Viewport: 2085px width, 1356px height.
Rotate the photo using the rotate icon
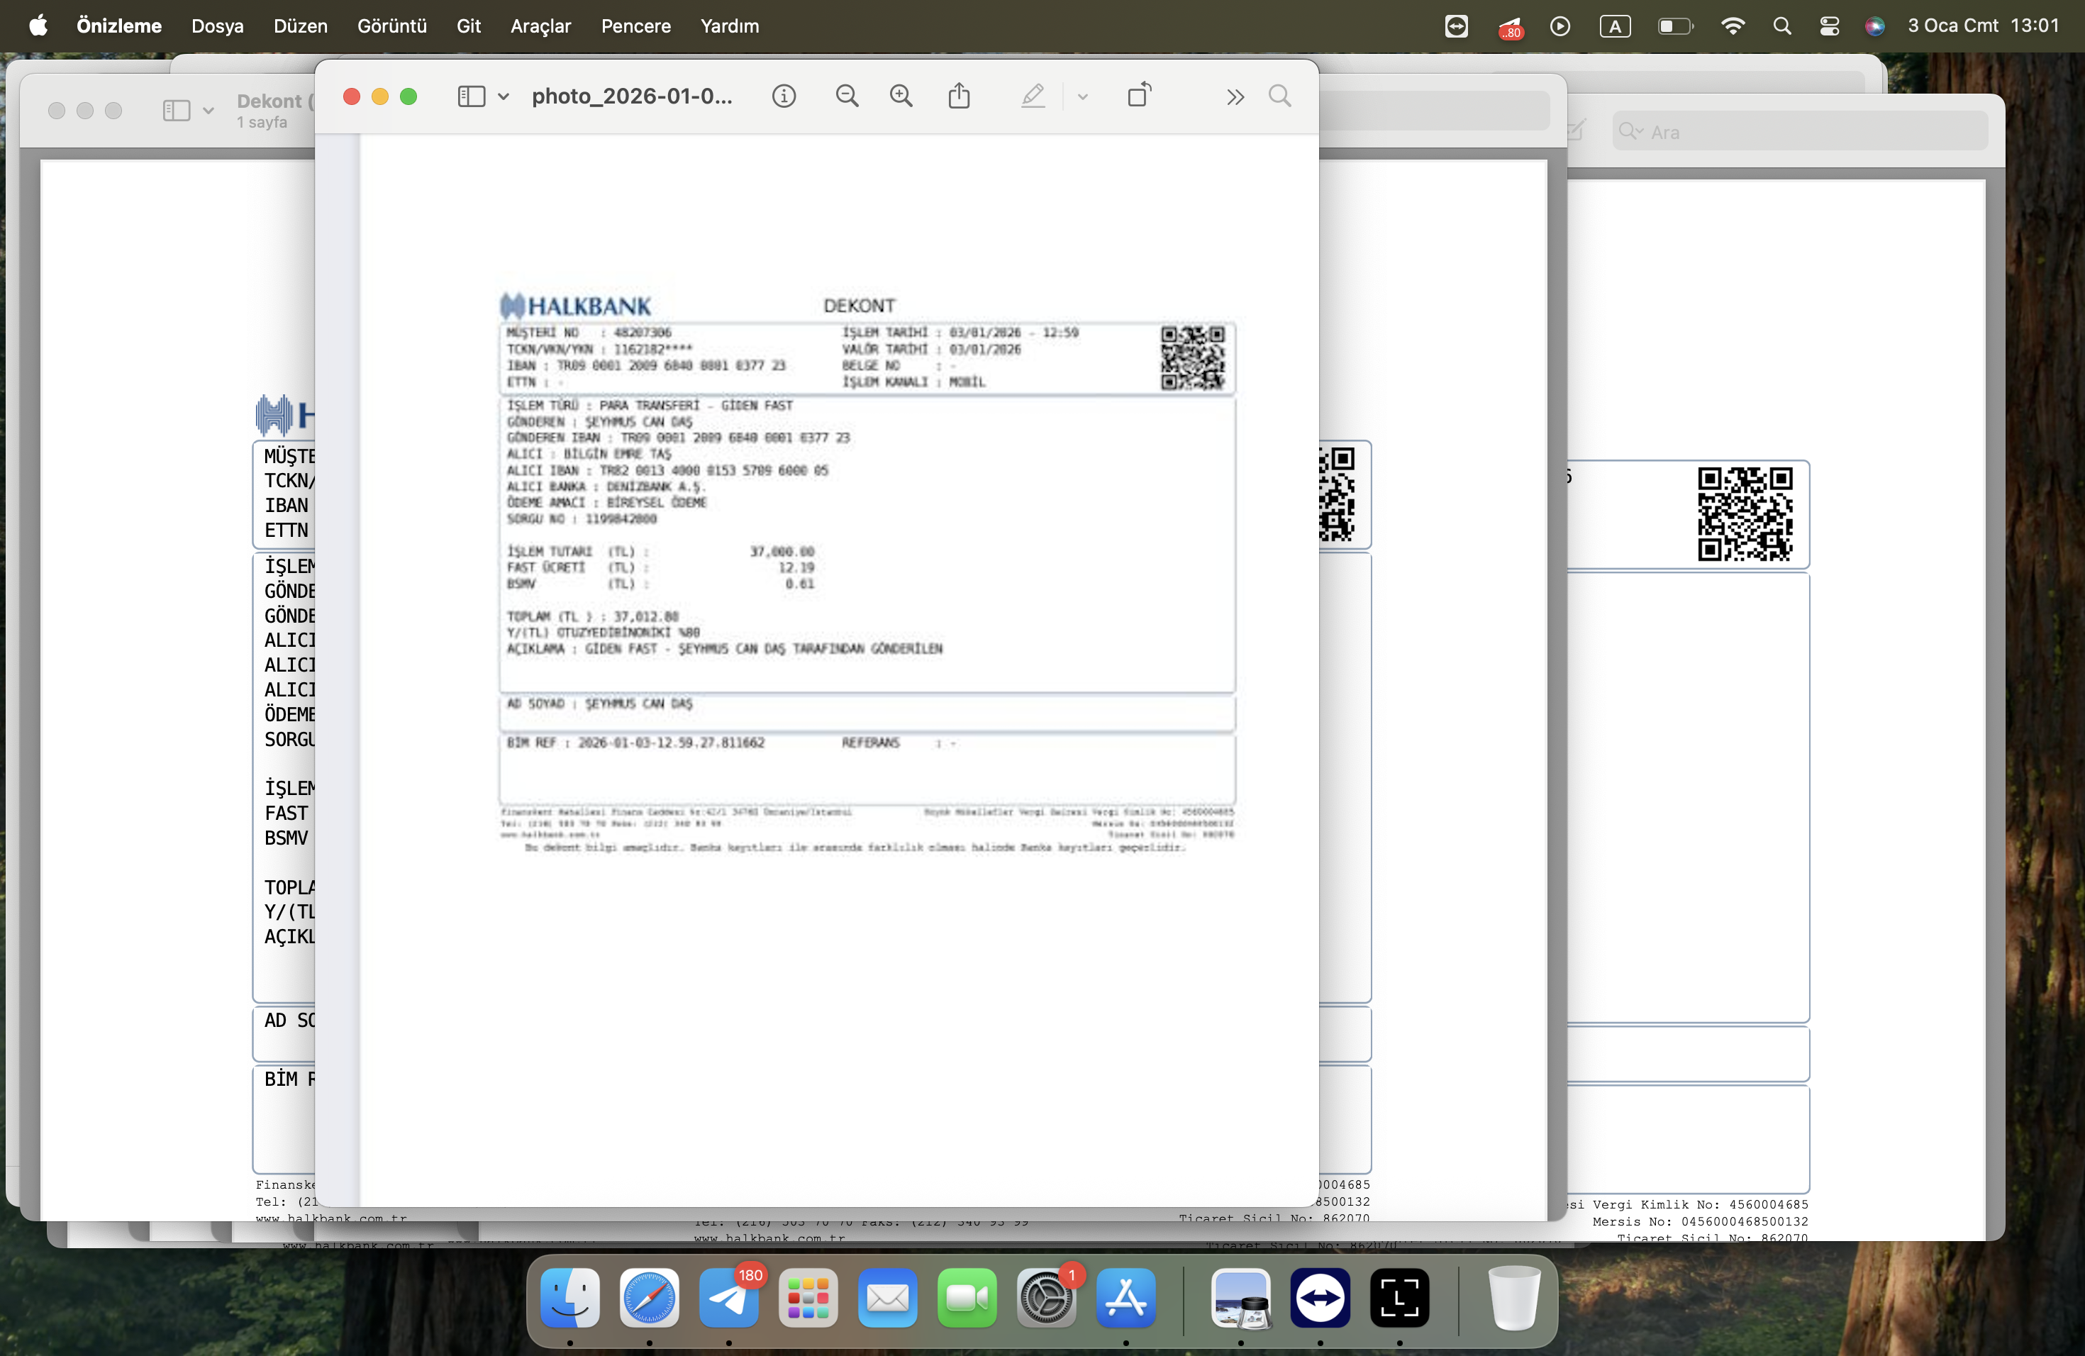click(x=1140, y=94)
